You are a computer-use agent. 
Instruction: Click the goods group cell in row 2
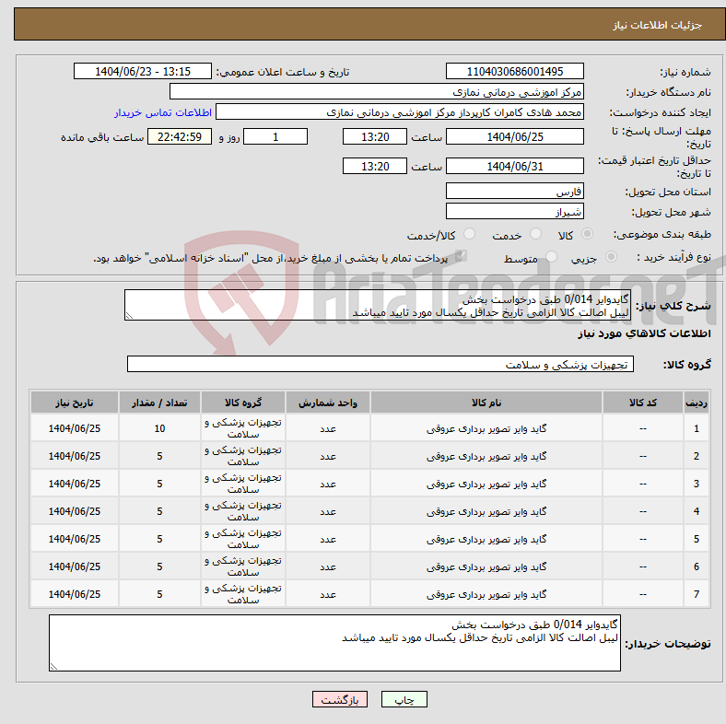tap(243, 456)
